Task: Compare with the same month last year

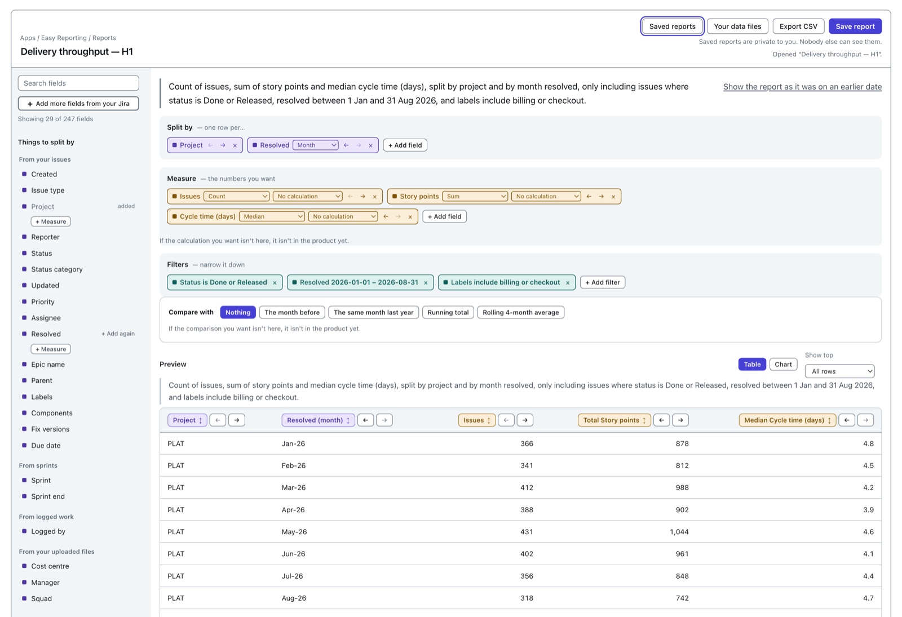Action: [x=374, y=313]
